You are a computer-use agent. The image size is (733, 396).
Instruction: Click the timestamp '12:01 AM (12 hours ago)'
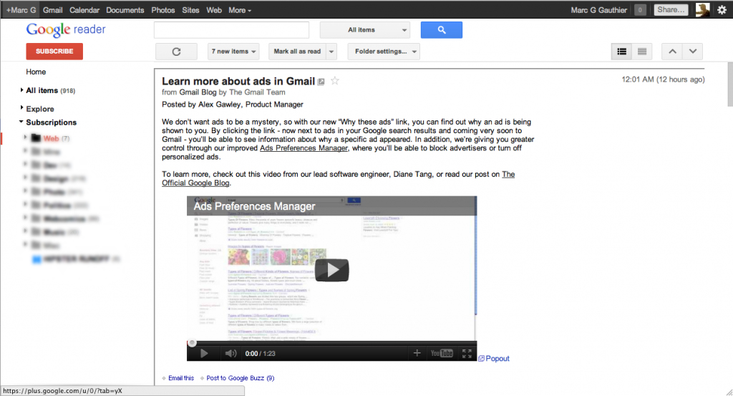[x=663, y=79]
